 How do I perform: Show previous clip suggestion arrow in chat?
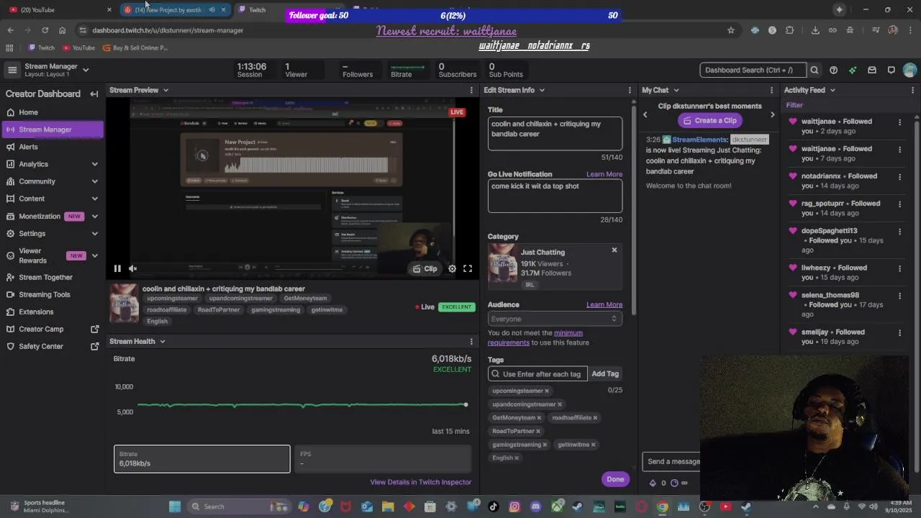645,114
